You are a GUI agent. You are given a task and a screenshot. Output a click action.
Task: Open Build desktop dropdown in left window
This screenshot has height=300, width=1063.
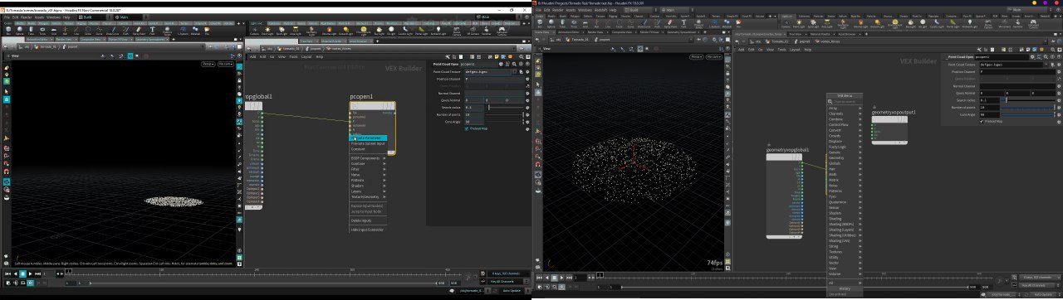pos(96,17)
